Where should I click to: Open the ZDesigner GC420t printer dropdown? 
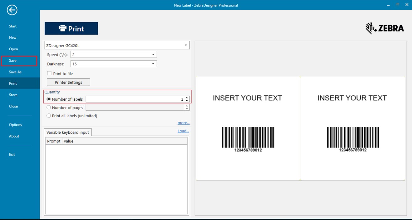(186, 45)
